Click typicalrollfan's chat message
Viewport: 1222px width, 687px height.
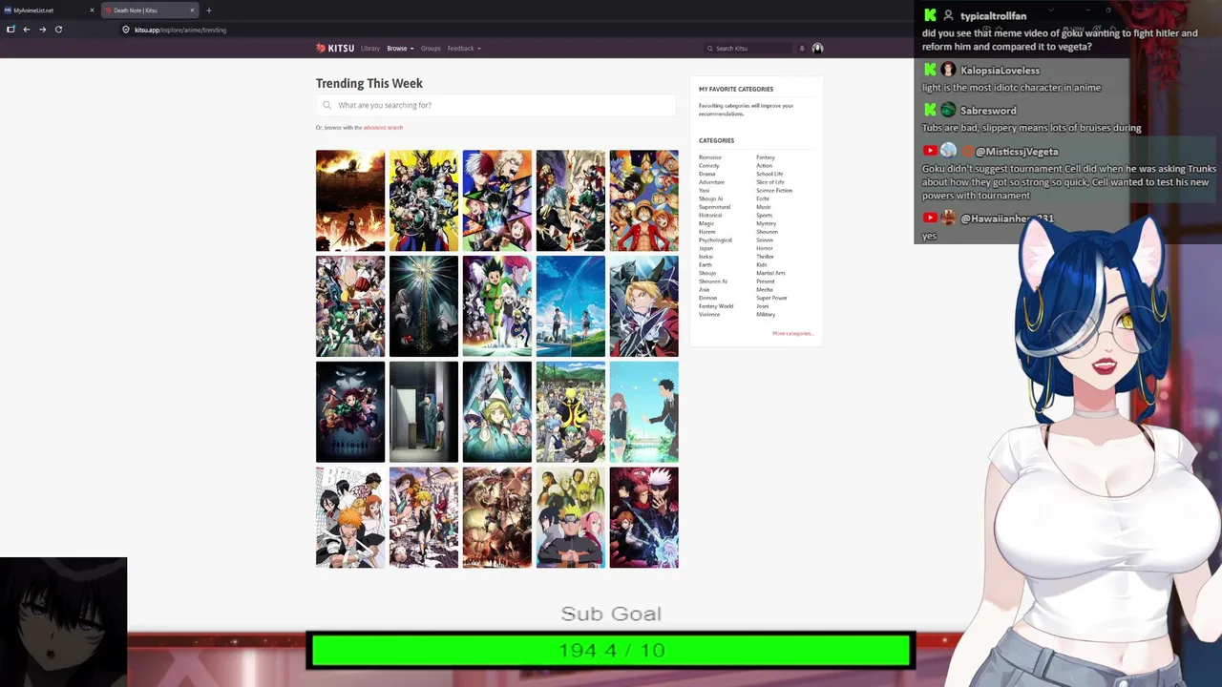point(1060,40)
